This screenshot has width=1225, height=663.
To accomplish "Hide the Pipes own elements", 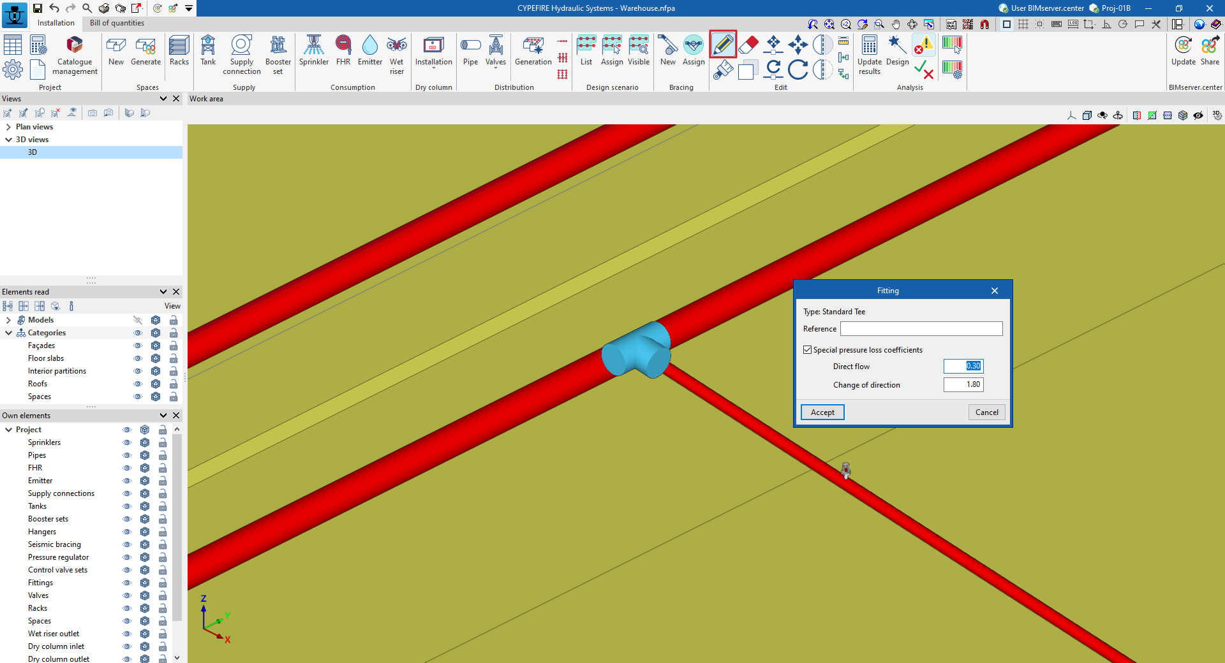I will tap(127, 455).
